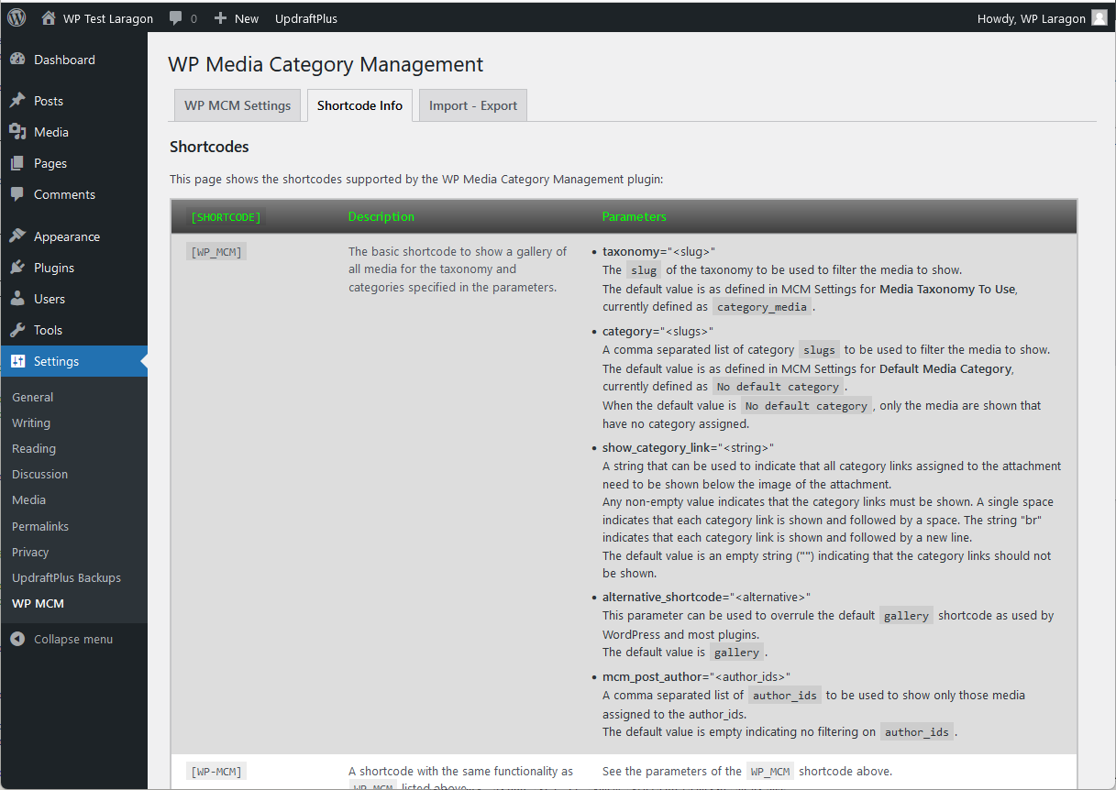Select the Settings menu item

click(x=73, y=361)
